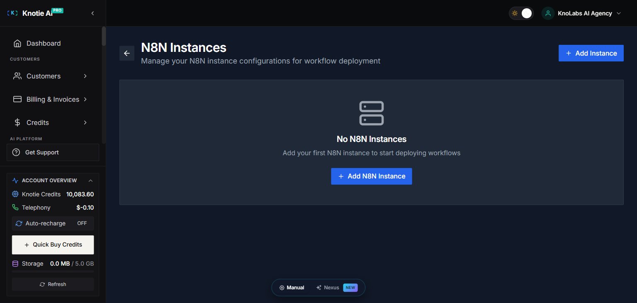Screen dimensions: 637x303
Task: Toggle Auto-recharge OFF switch
Action: click(82, 223)
